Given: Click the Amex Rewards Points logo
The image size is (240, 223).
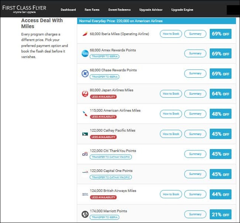Looking at the screenshot, I should coord(85,54).
